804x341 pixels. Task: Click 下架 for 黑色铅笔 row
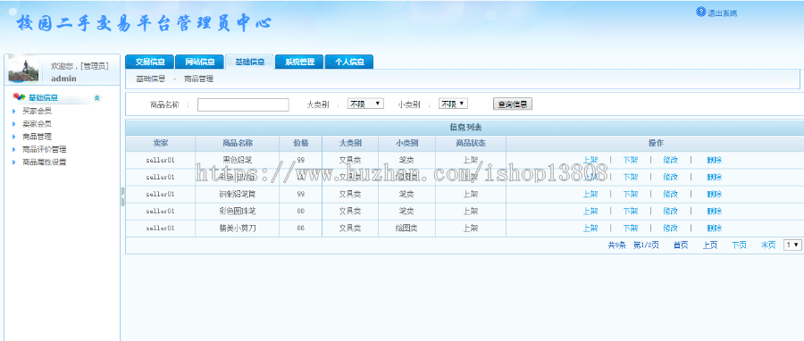click(630, 160)
